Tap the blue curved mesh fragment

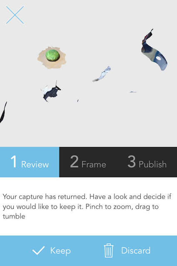(153, 52)
